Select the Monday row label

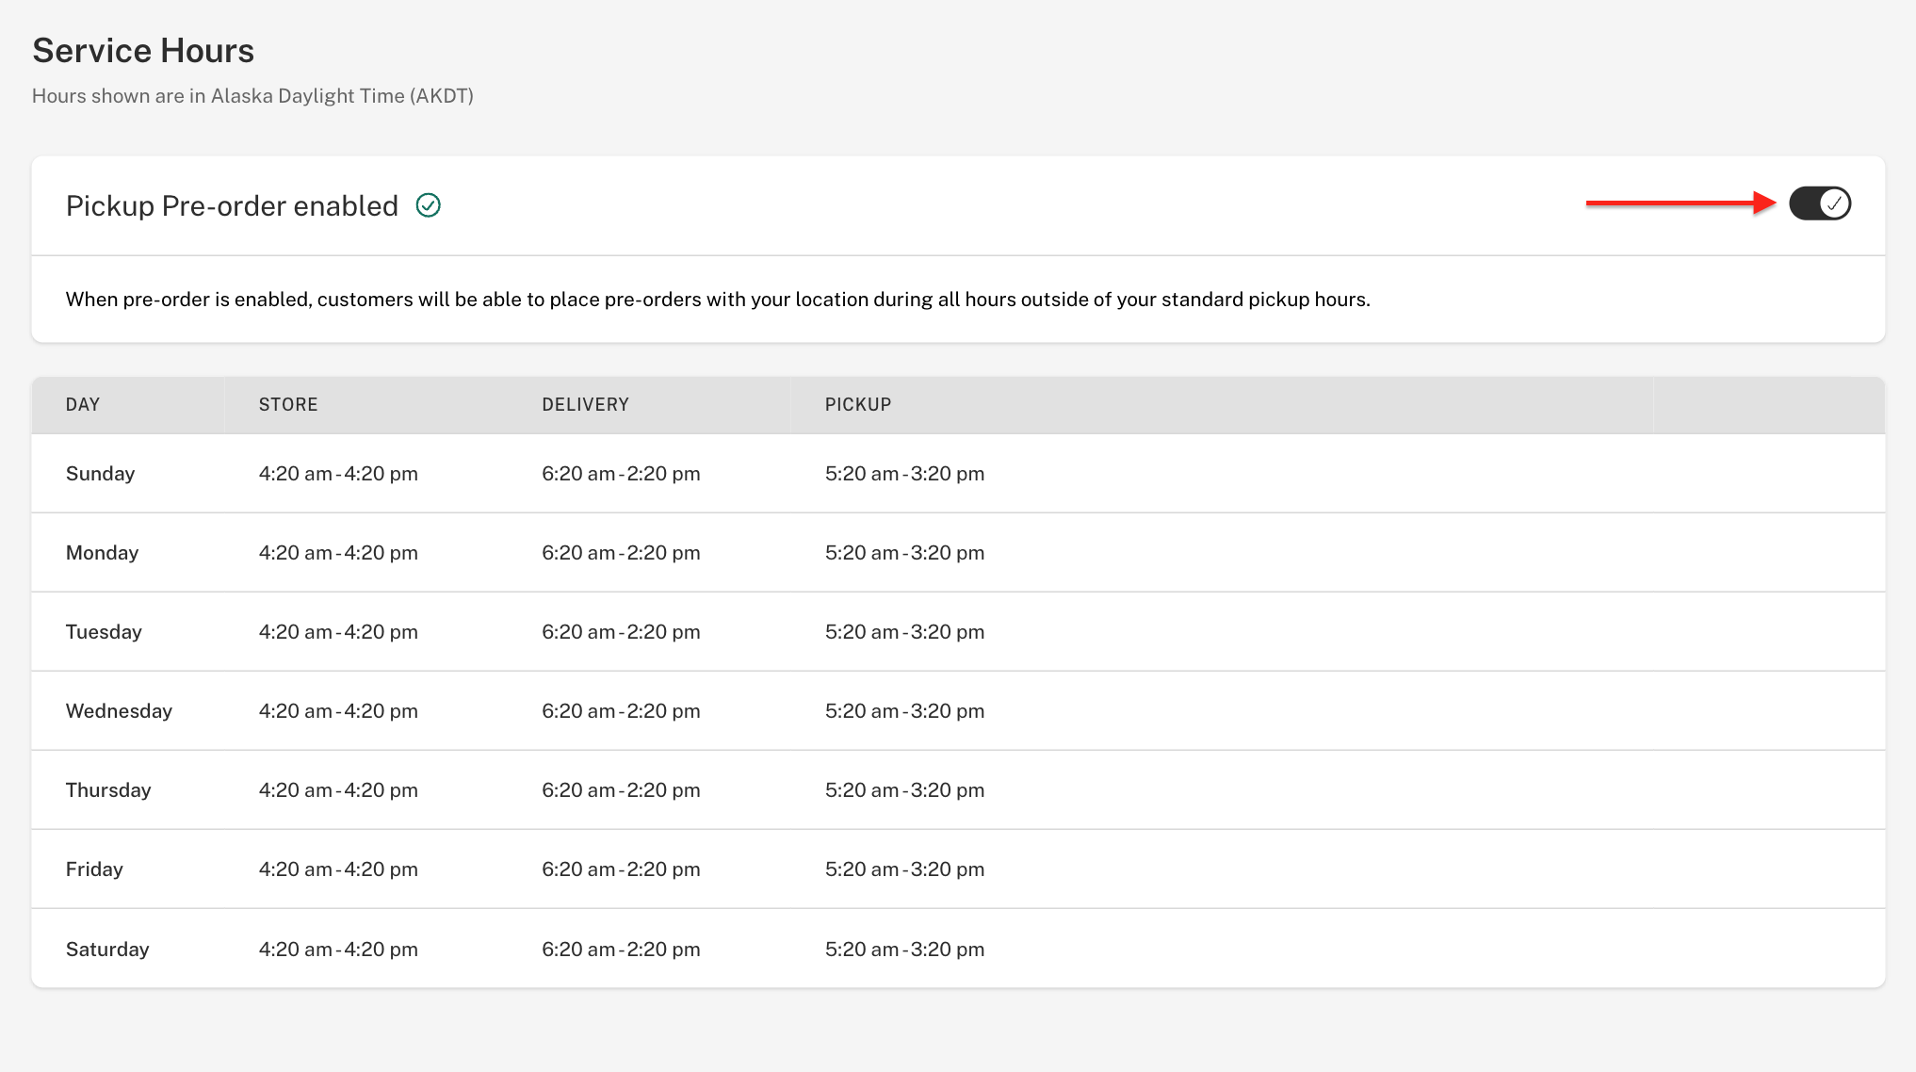102,553
